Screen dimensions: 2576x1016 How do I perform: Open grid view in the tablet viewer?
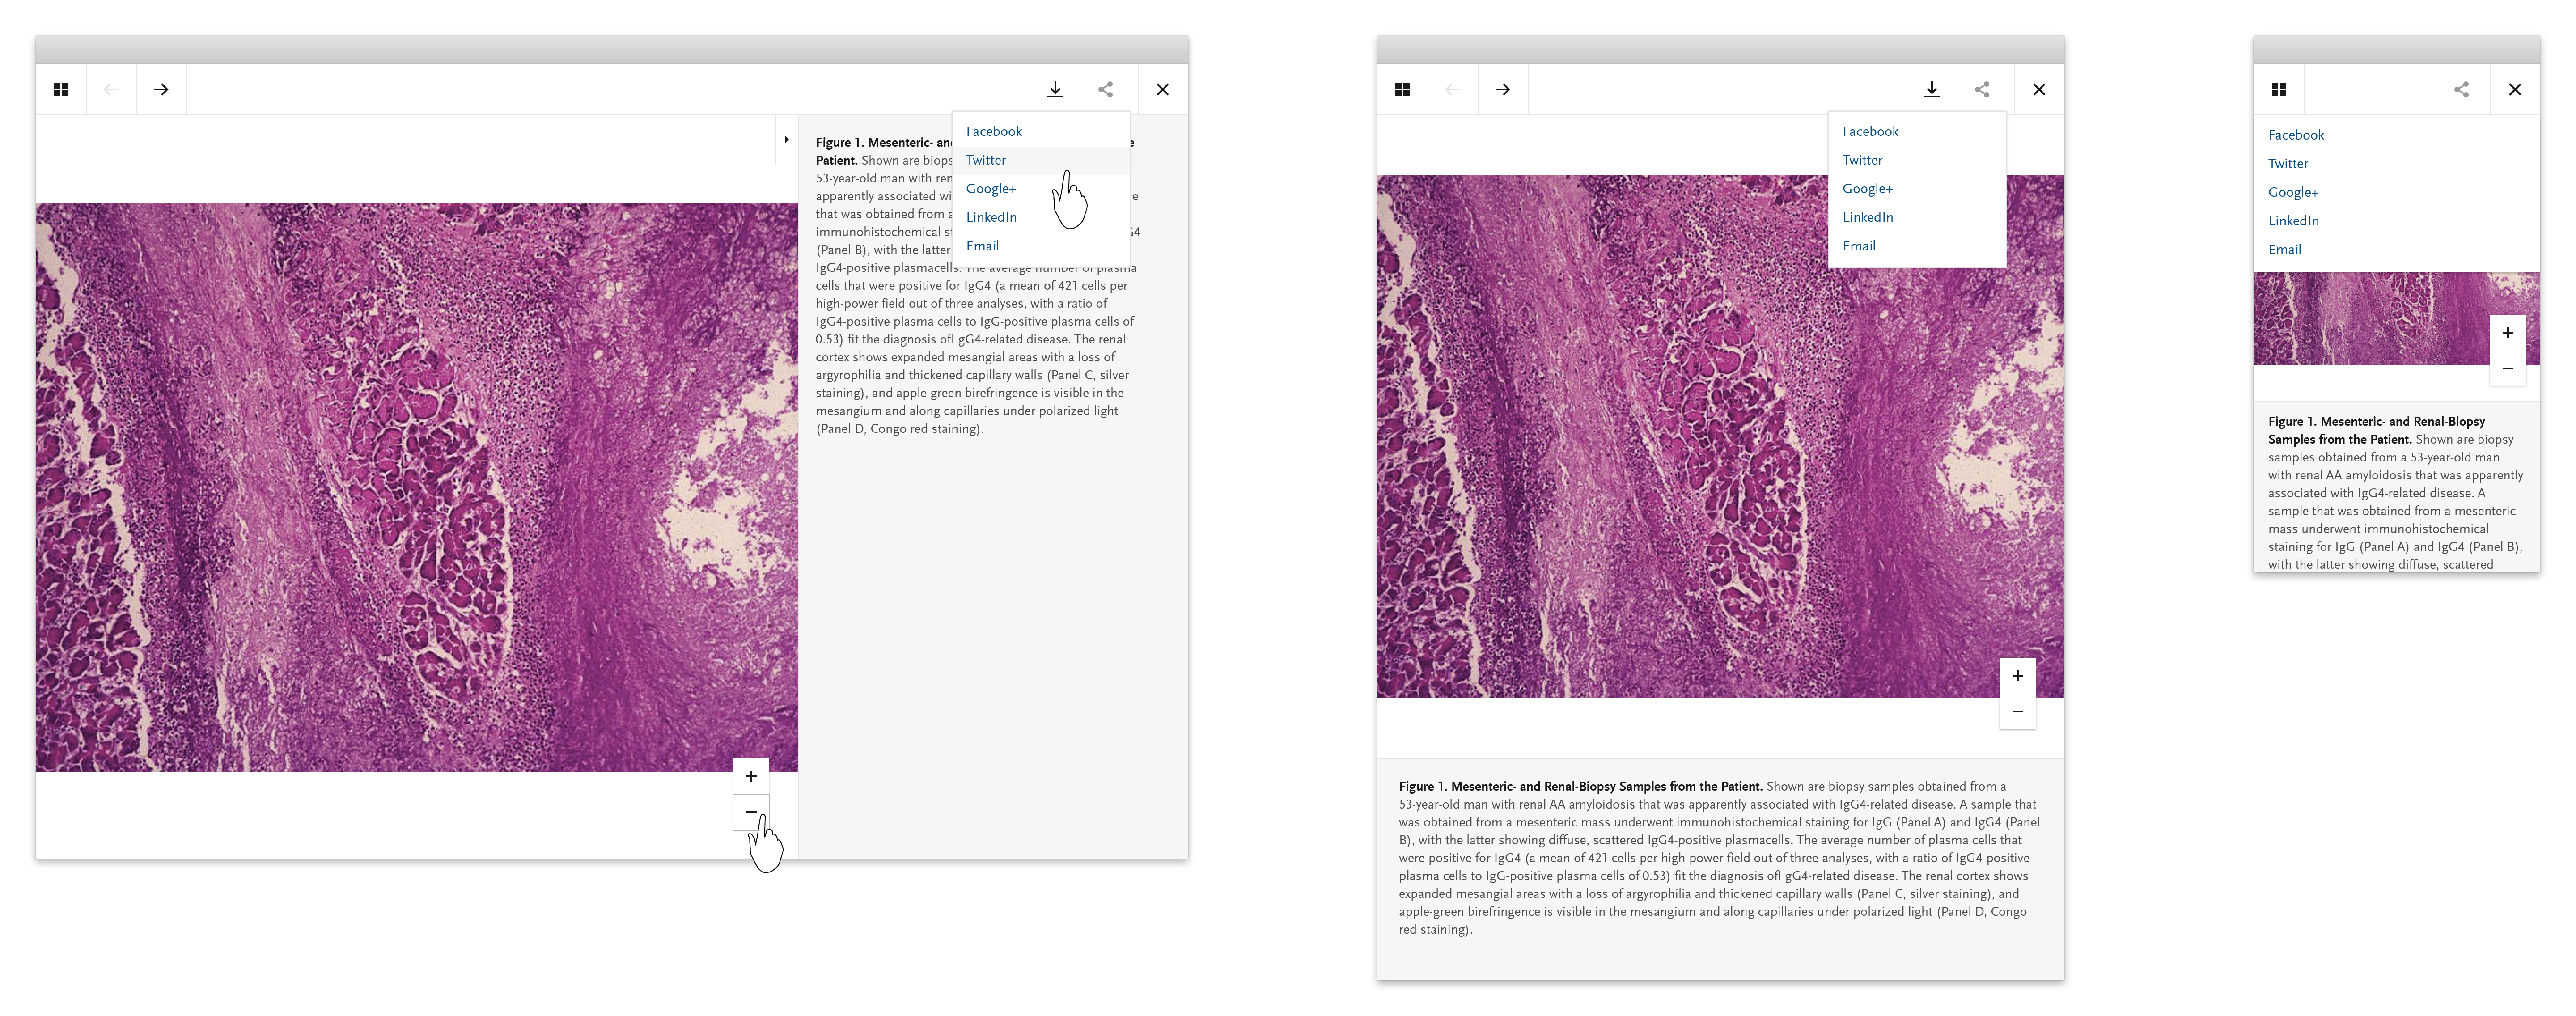pos(1402,90)
